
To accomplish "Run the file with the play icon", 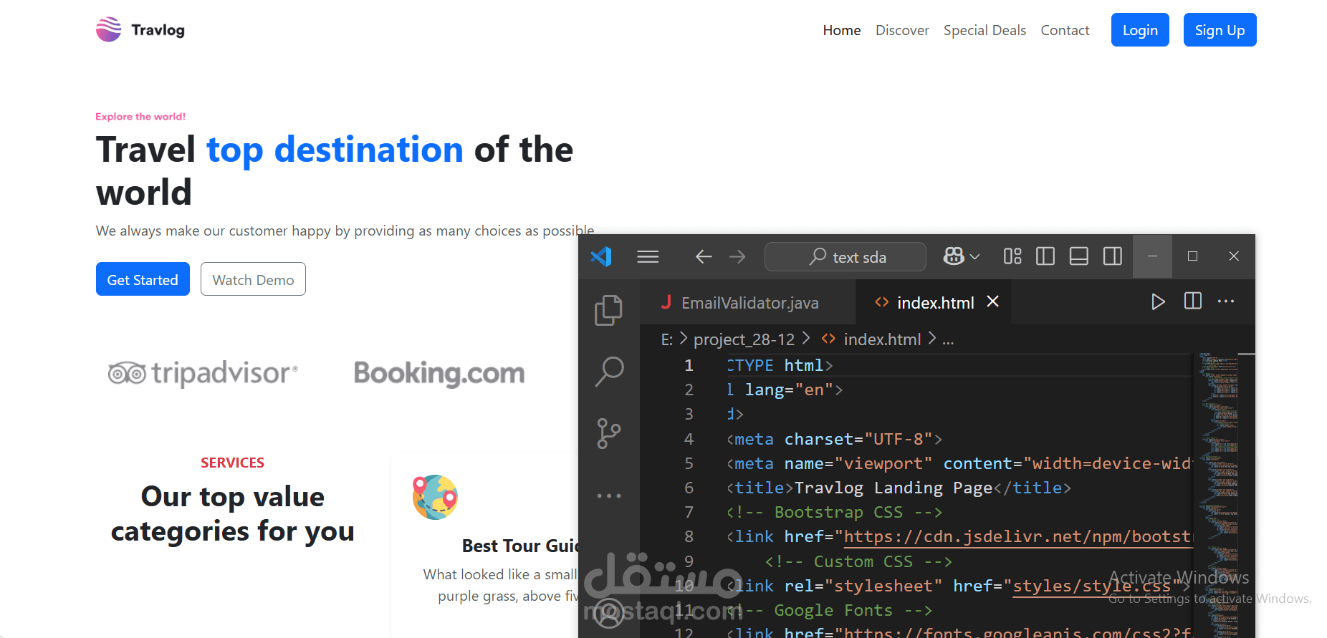I will point(1158,301).
